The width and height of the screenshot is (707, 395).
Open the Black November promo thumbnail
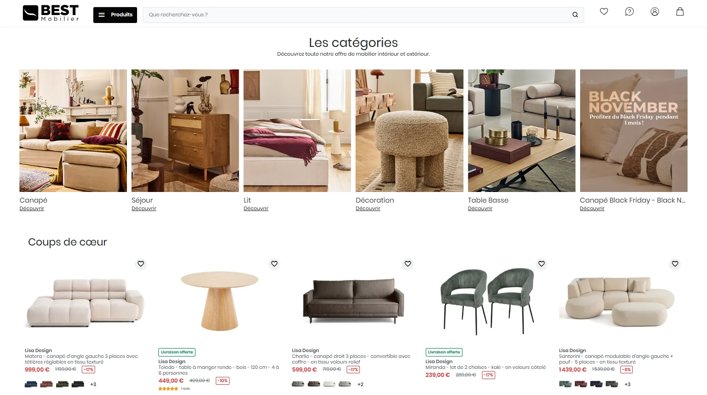tap(634, 130)
